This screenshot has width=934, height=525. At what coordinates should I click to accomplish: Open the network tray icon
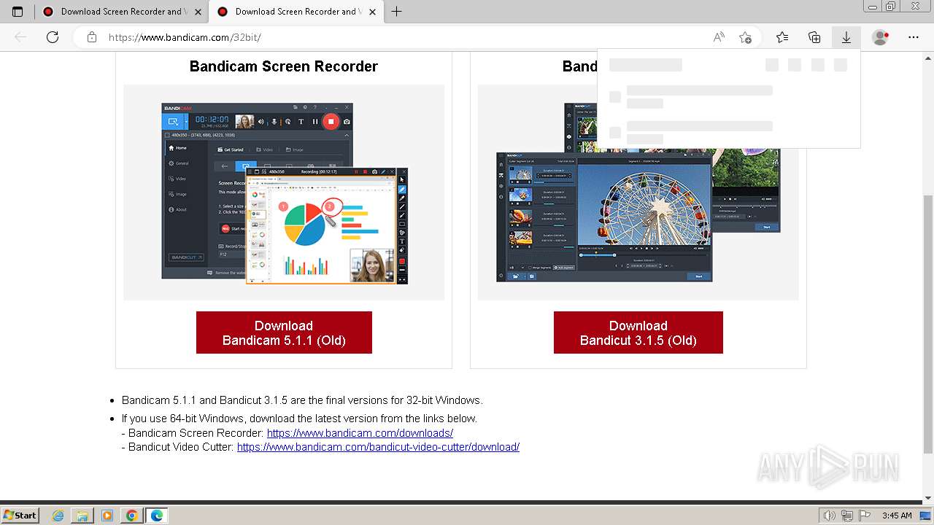pyautogui.click(x=846, y=516)
